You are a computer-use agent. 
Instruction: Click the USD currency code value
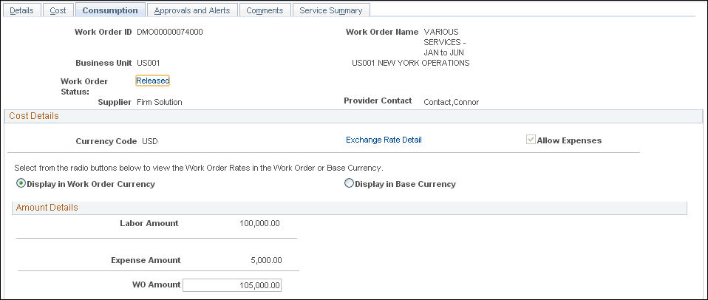[x=150, y=142]
